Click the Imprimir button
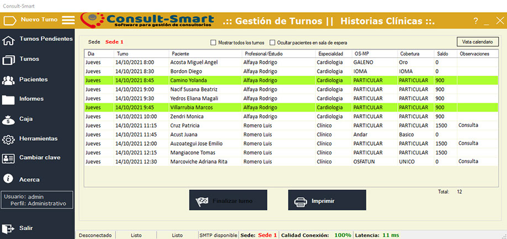507x239 pixels. tap(327, 200)
